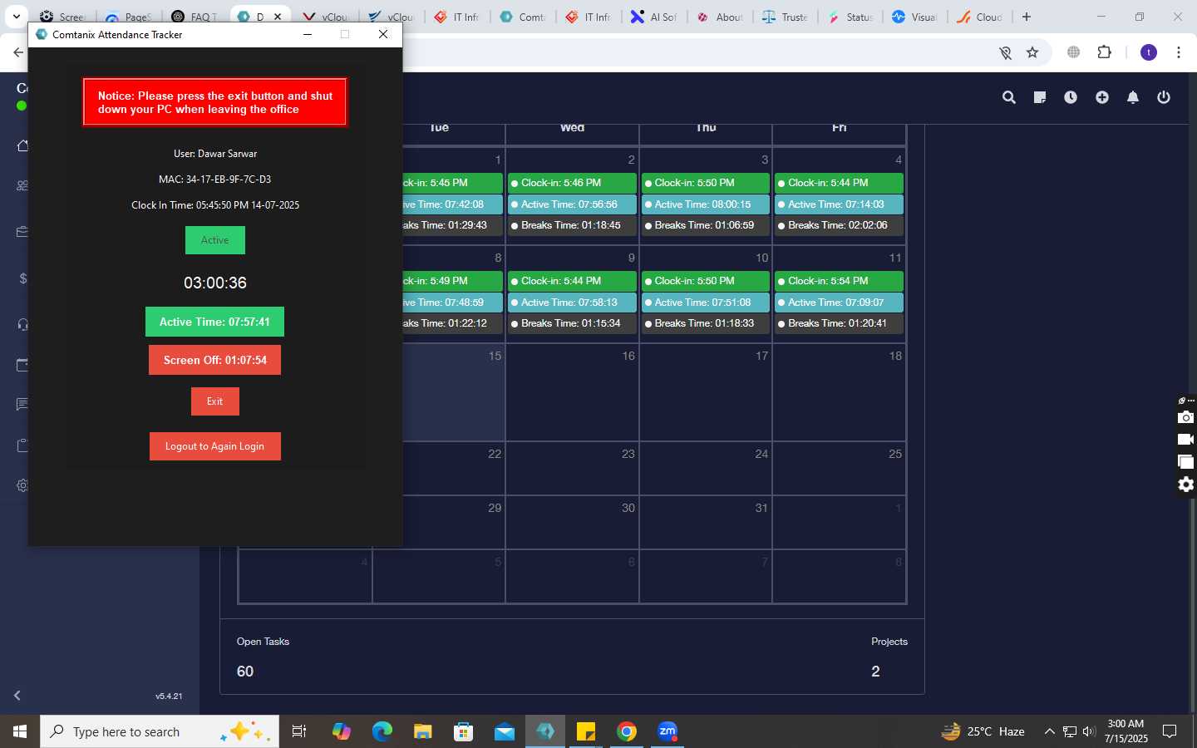Screen dimensions: 1197x748
Task: Bookmark this page with the star icon
Action: 1032,52
